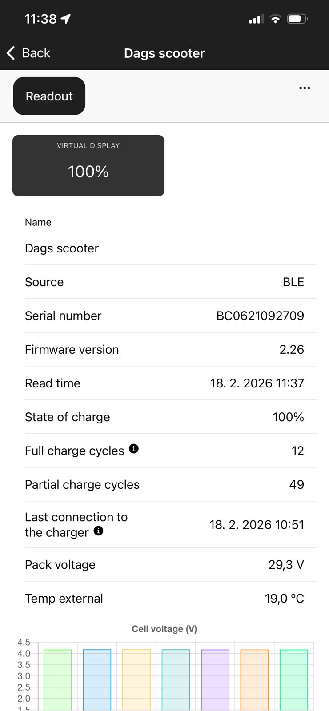Tap the Pack voltage reading

tap(286, 564)
